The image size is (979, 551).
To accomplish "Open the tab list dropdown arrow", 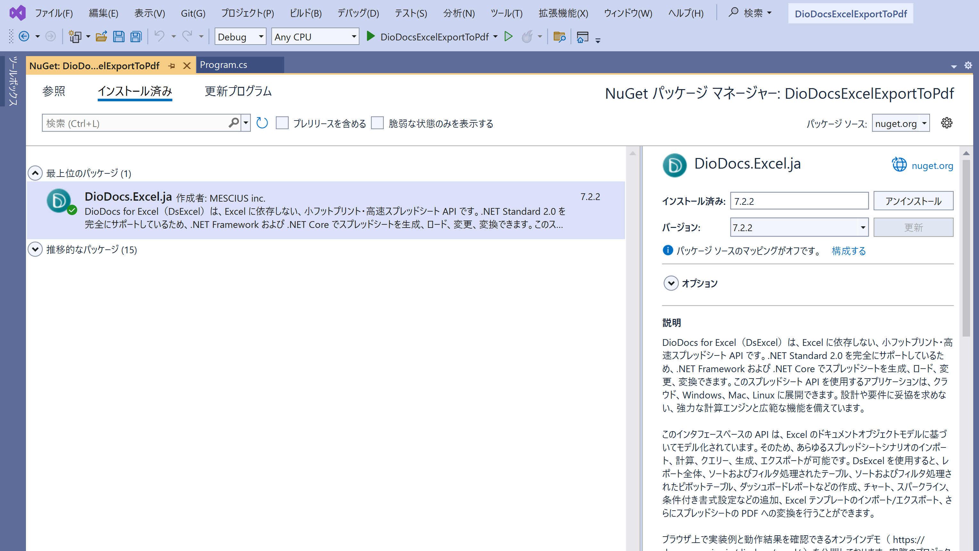I will click(954, 67).
